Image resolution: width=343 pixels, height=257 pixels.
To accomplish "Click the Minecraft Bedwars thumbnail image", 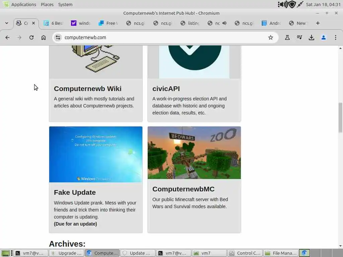I will pyautogui.click(x=194, y=153).
